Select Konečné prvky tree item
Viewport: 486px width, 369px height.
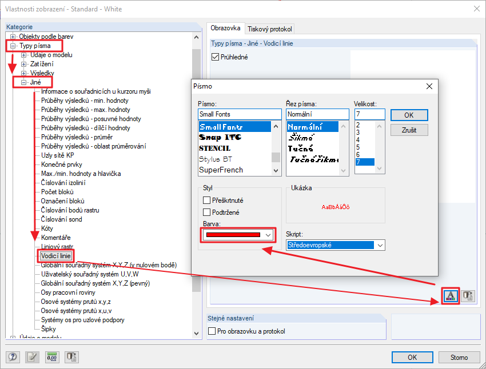tap(61, 165)
